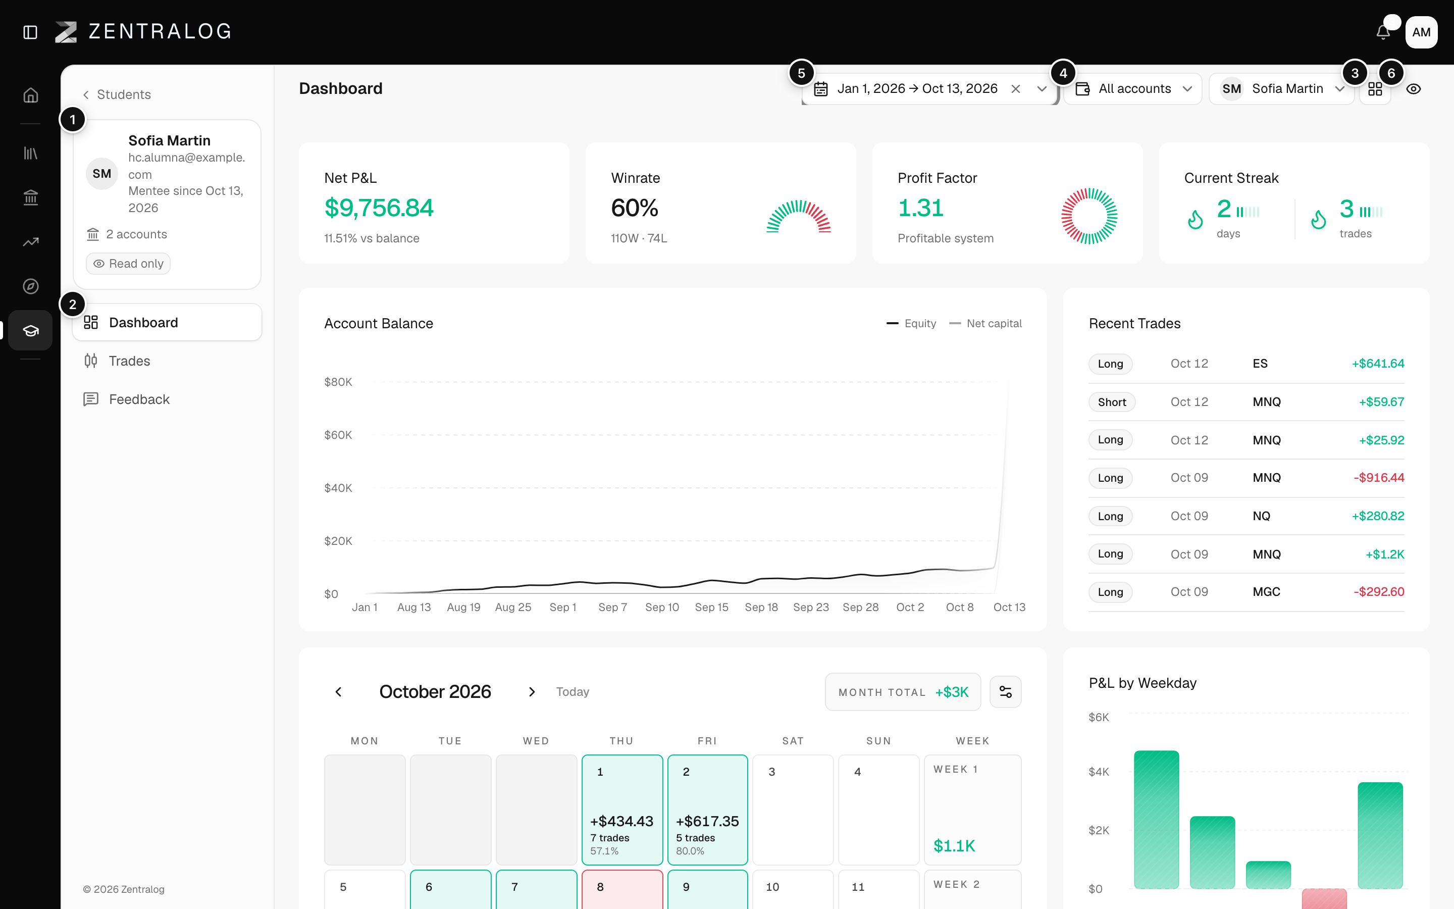Open the ES +$641.64 recent trade
The height and width of the screenshot is (909, 1454).
pos(1246,364)
